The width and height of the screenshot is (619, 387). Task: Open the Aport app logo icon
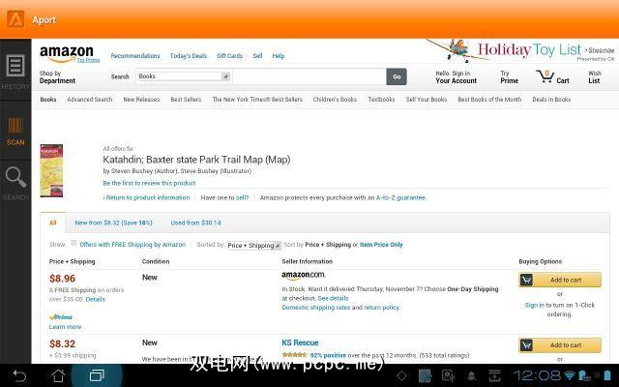15,19
